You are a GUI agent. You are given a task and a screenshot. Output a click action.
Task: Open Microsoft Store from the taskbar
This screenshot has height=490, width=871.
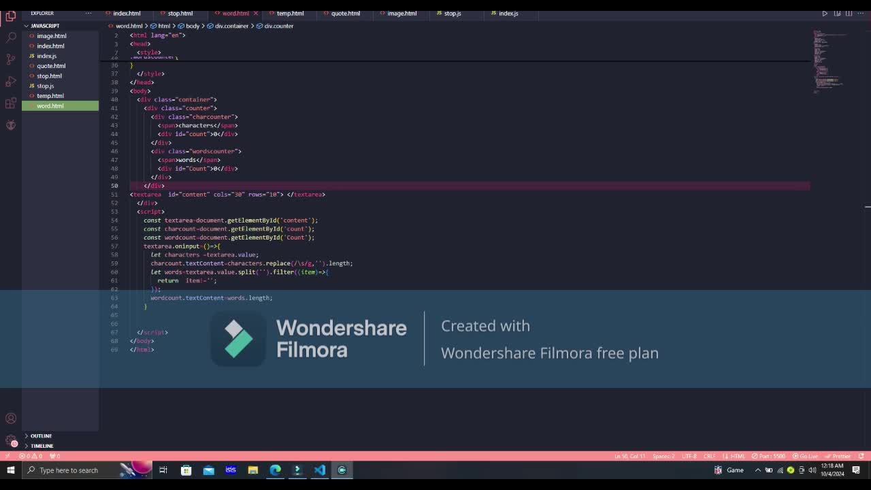(x=186, y=470)
